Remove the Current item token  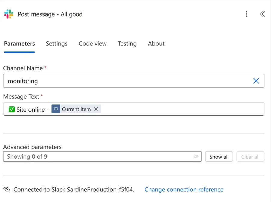click(x=96, y=109)
